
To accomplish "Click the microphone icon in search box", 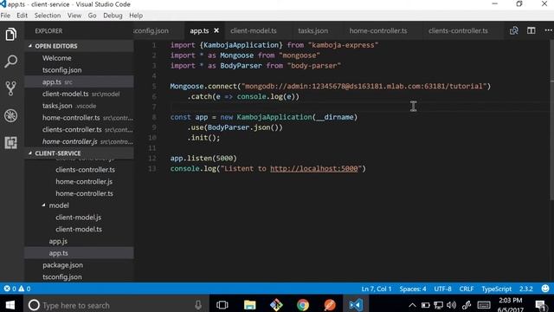I will [198, 305].
